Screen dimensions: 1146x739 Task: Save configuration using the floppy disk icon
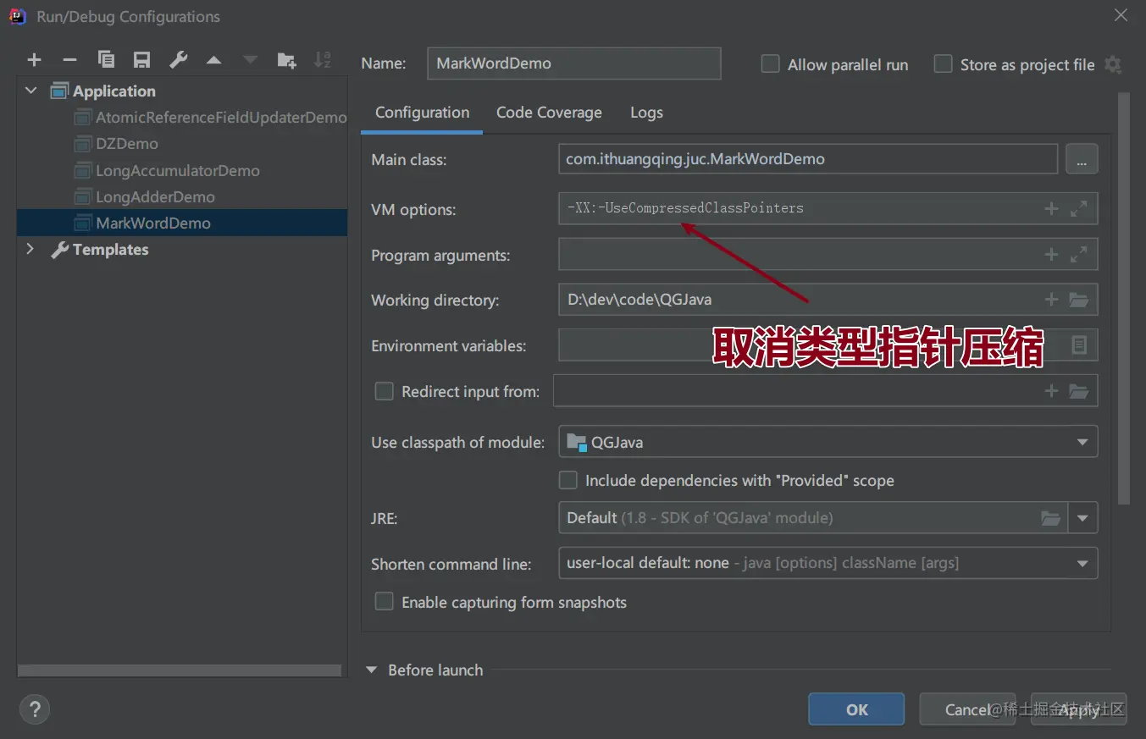141,59
